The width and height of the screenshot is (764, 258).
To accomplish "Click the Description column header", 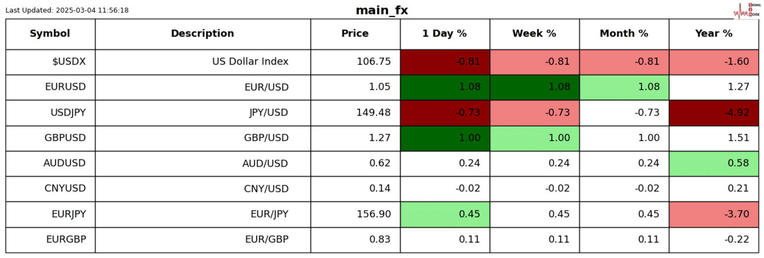I will coord(202,34).
